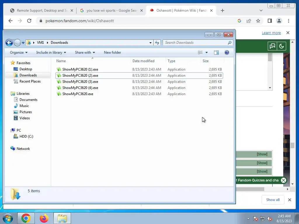Open the Organize menu
Viewport: 299px width, 224px height.
(18, 52)
